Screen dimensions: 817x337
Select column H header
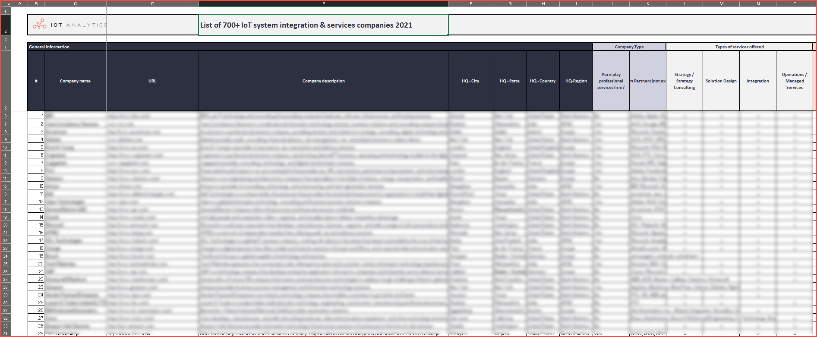(x=543, y=3)
